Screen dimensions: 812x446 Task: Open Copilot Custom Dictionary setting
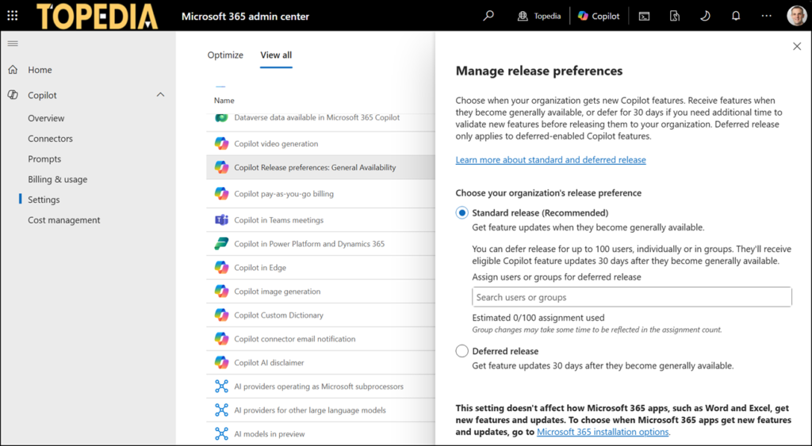(278, 315)
